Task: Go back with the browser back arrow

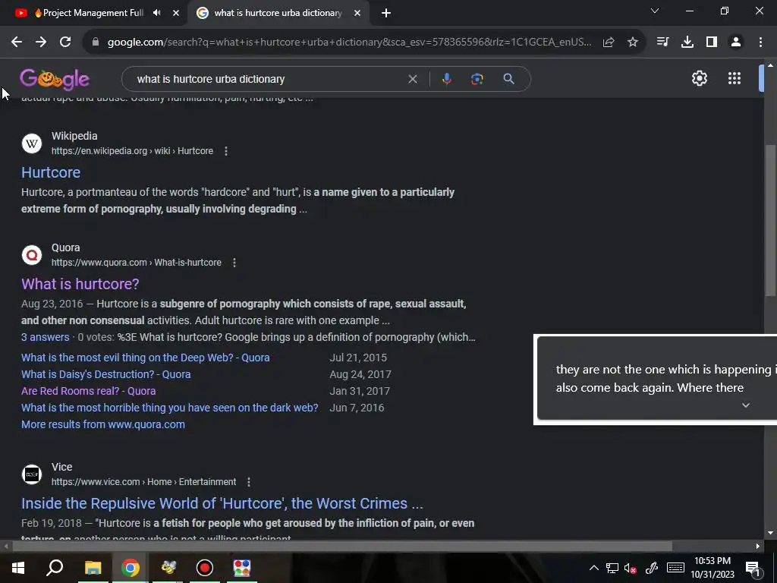Action: (x=17, y=43)
